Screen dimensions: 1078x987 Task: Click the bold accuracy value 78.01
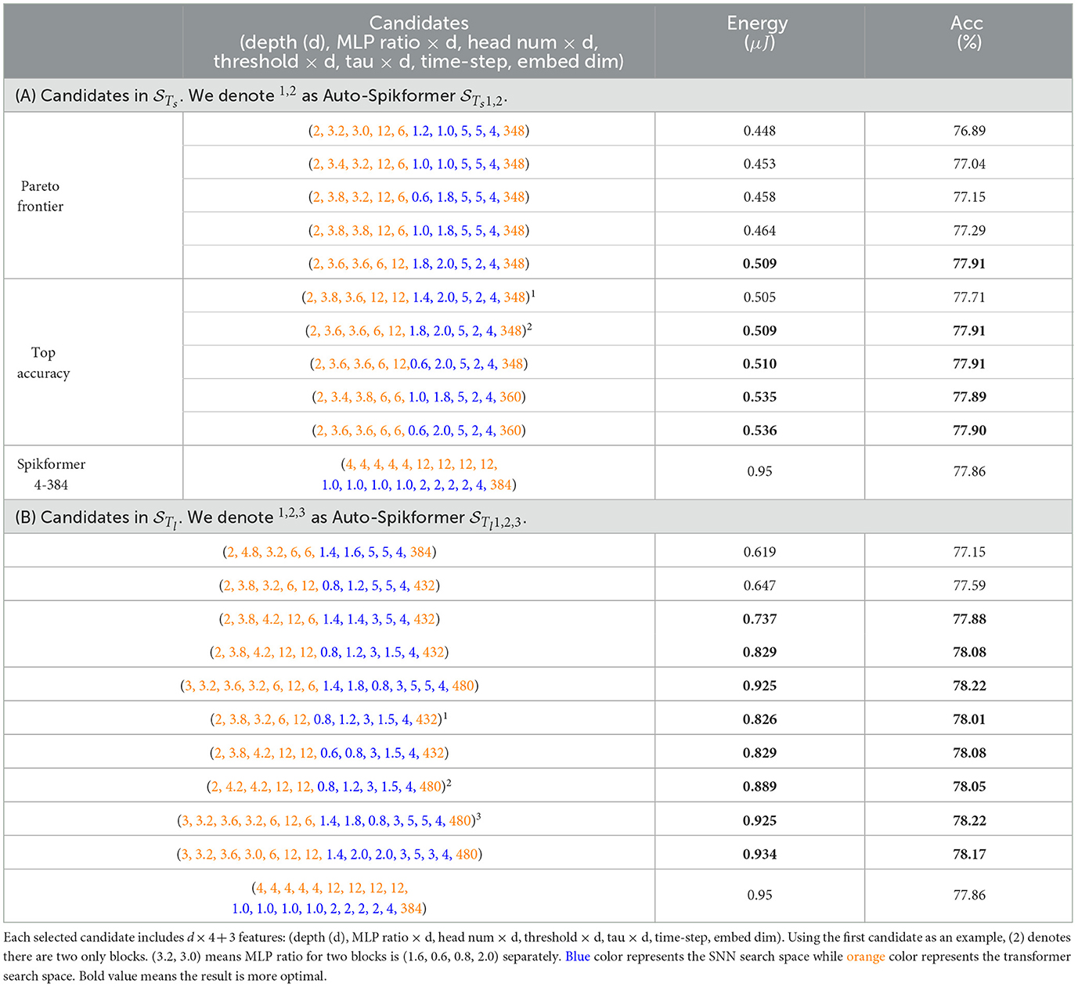coord(969,719)
